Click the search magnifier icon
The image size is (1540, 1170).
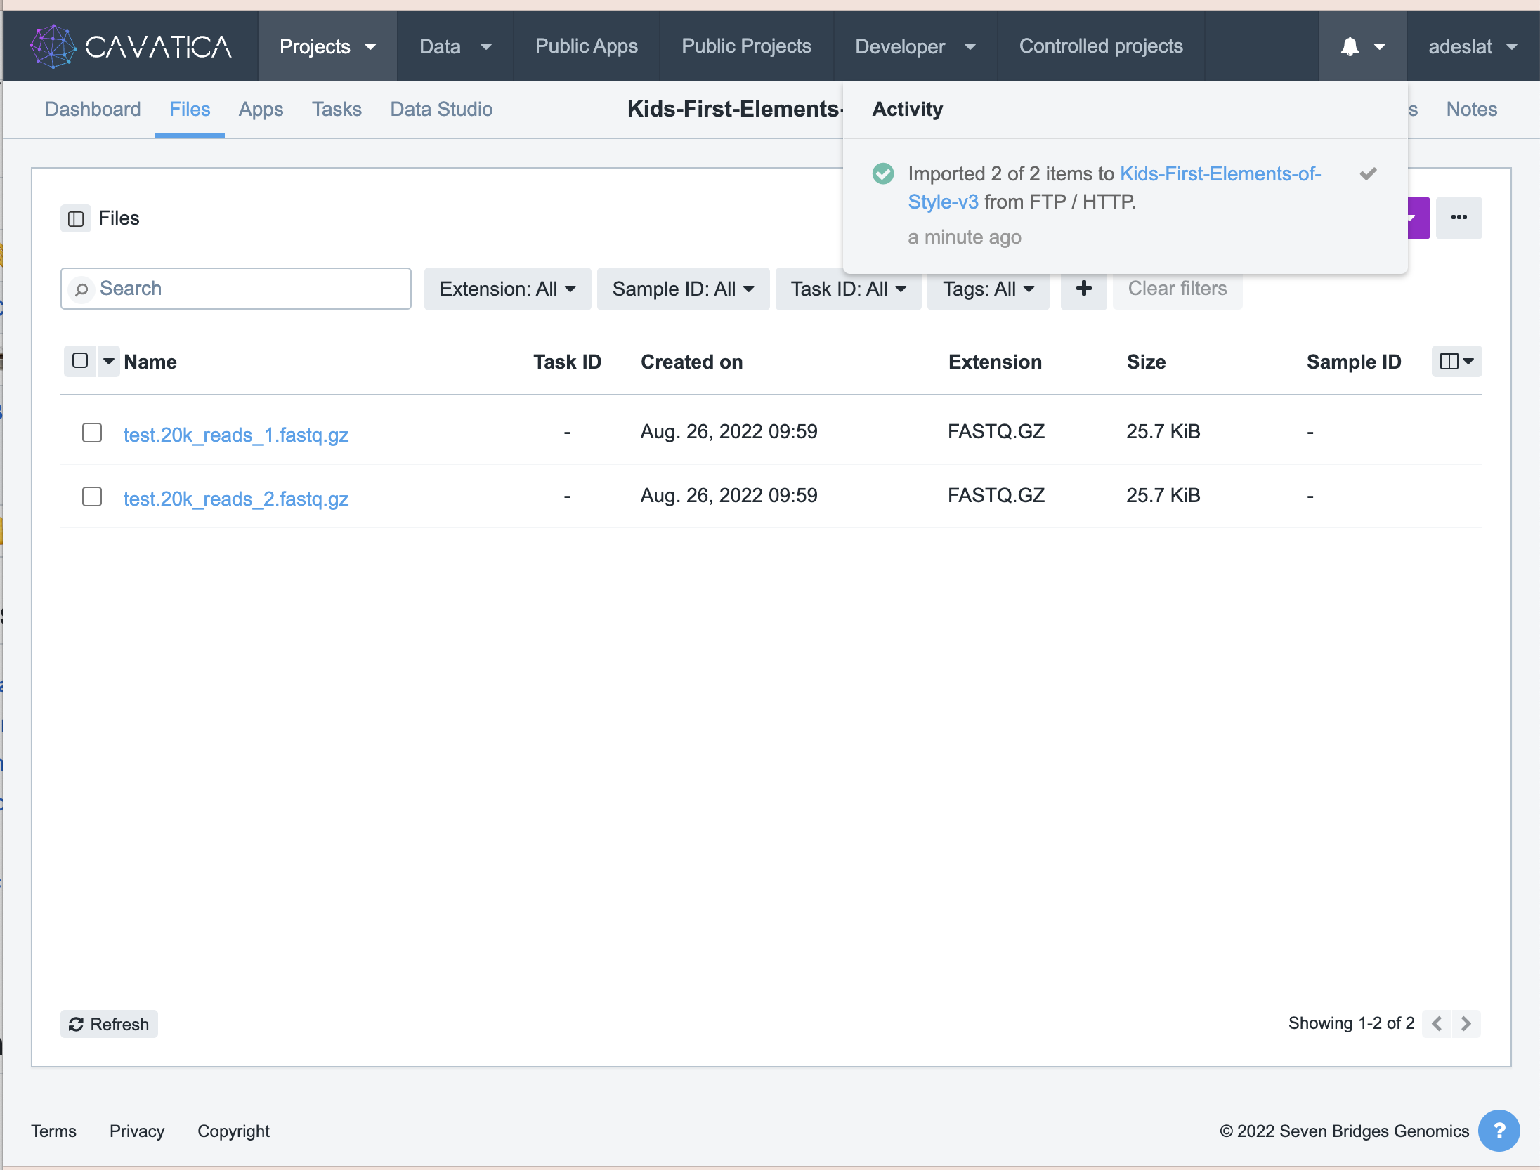(x=81, y=289)
